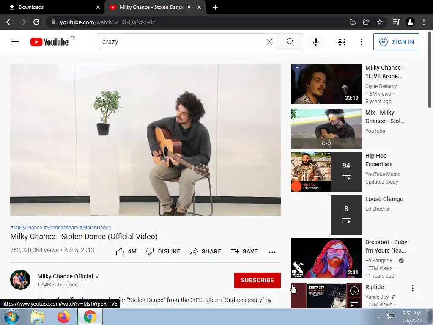Open the Breakbot - Baby I'm Yours thumbnail
This screenshot has width=433, height=325.
pos(326,258)
